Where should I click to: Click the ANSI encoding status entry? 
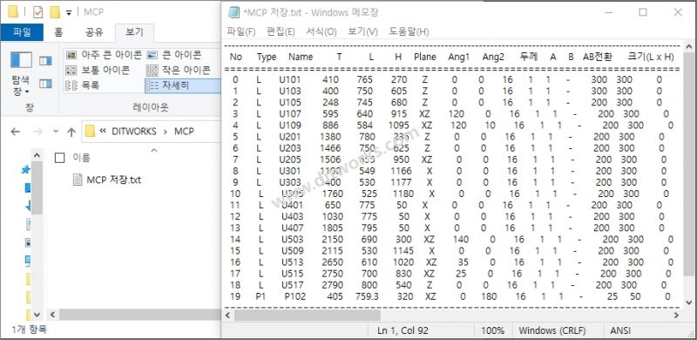620,330
